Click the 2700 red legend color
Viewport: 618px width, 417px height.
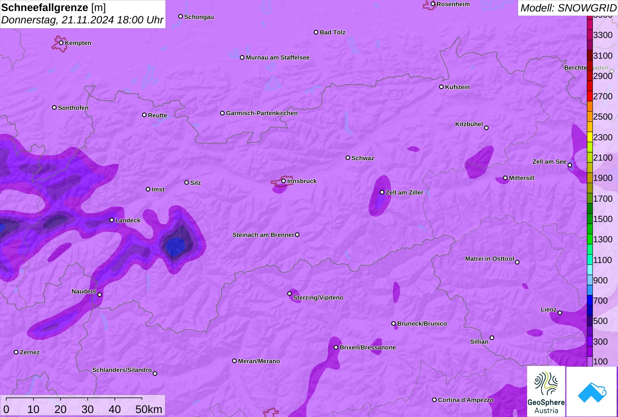[590, 96]
